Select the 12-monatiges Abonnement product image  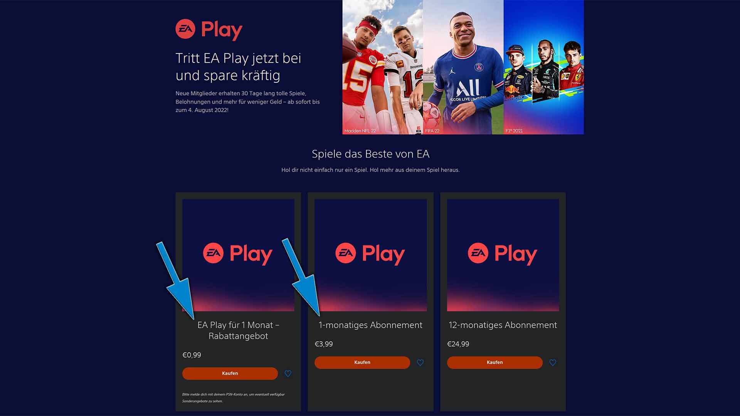503,255
